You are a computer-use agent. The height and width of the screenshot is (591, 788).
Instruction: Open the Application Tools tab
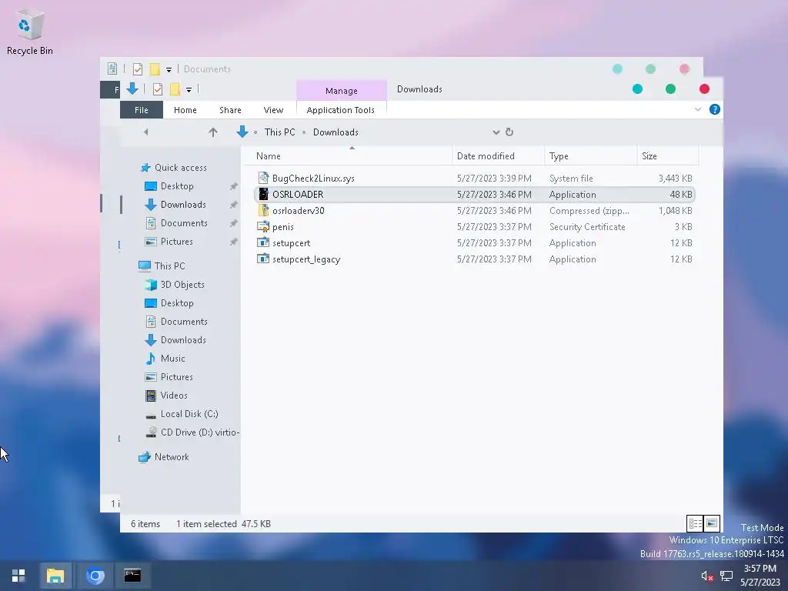[x=341, y=109]
